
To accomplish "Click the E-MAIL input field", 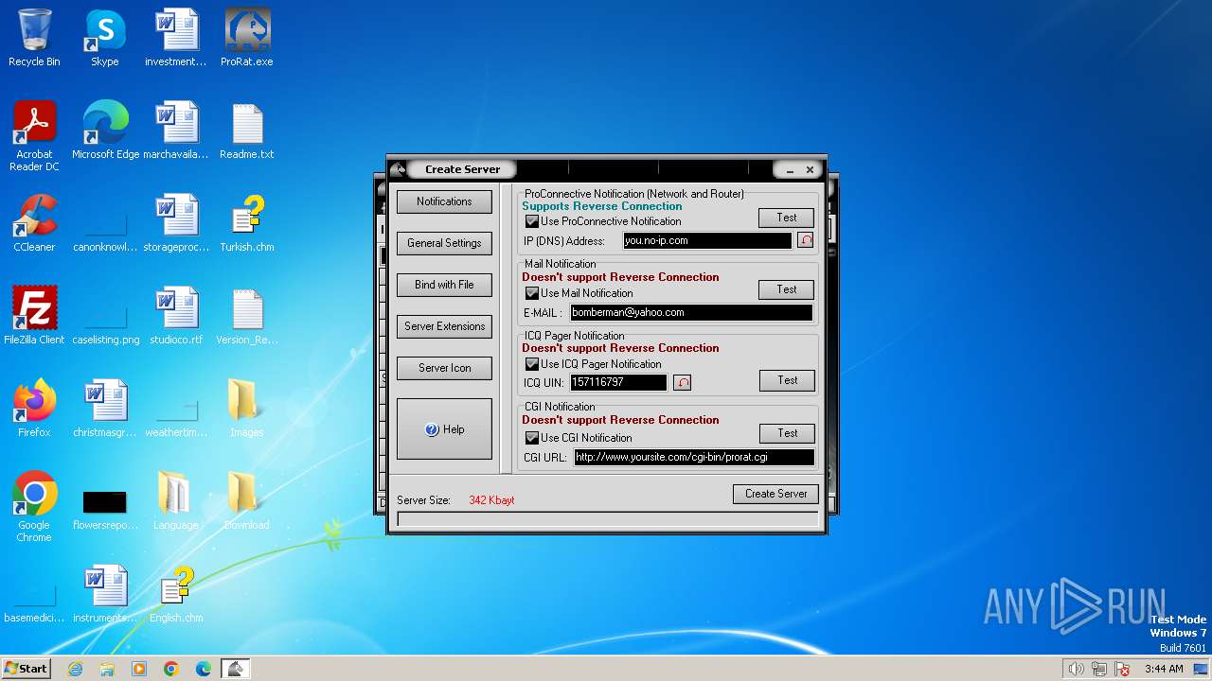I will [x=691, y=312].
